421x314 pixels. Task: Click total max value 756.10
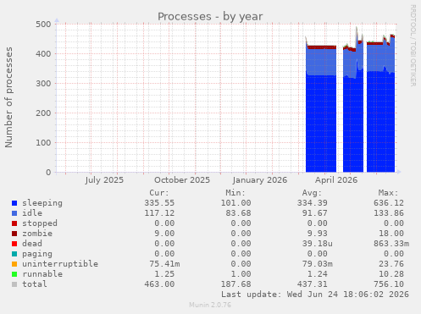(389, 284)
